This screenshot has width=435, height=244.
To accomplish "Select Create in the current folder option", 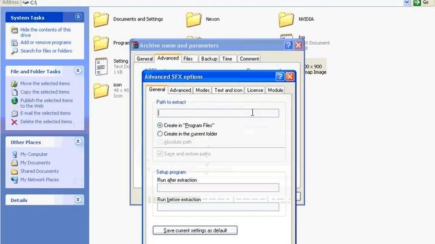I will click(x=160, y=134).
